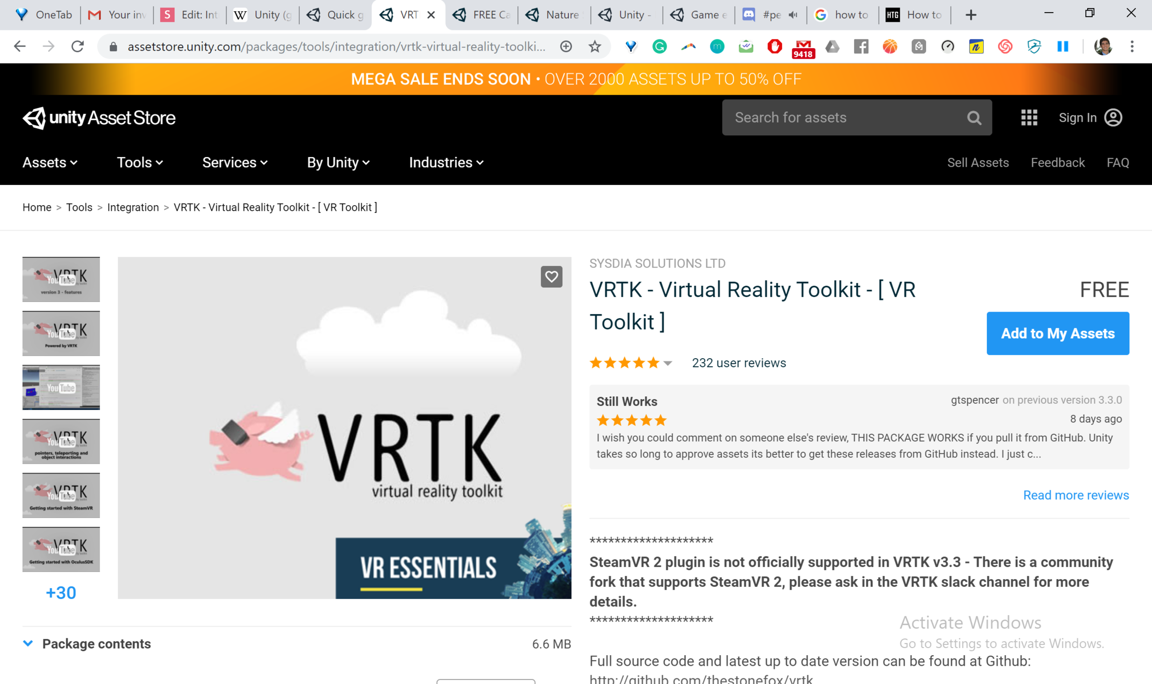Open the Industries dropdown menu

click(x=446, y=163)
